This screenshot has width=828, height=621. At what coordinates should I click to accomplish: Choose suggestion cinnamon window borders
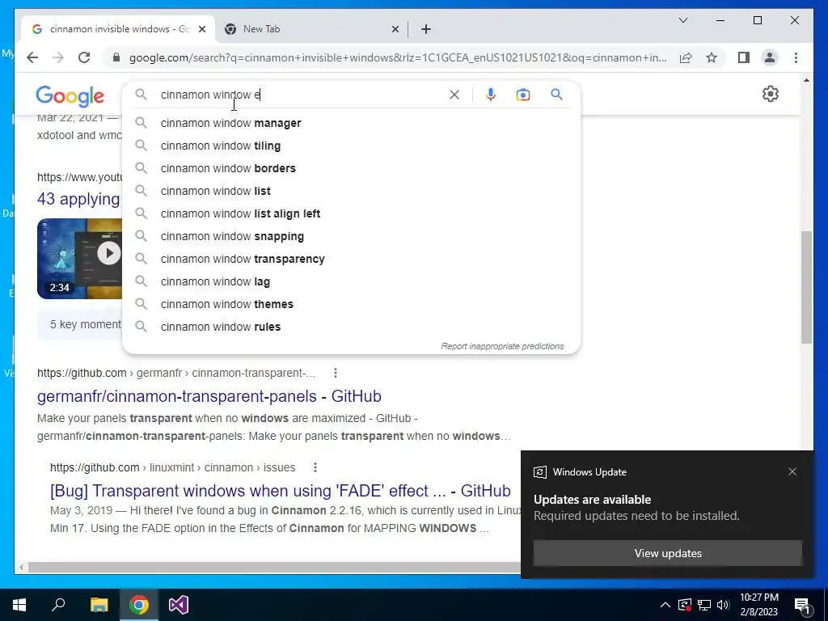[351, 168]
